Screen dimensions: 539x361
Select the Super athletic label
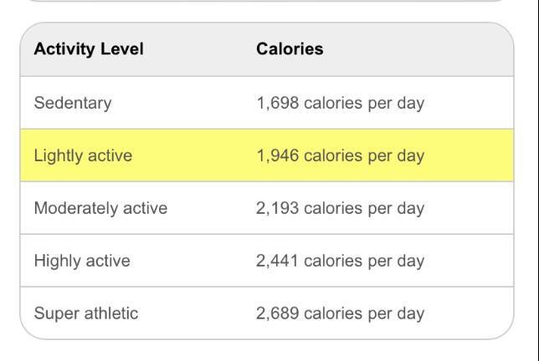(86, 313)
